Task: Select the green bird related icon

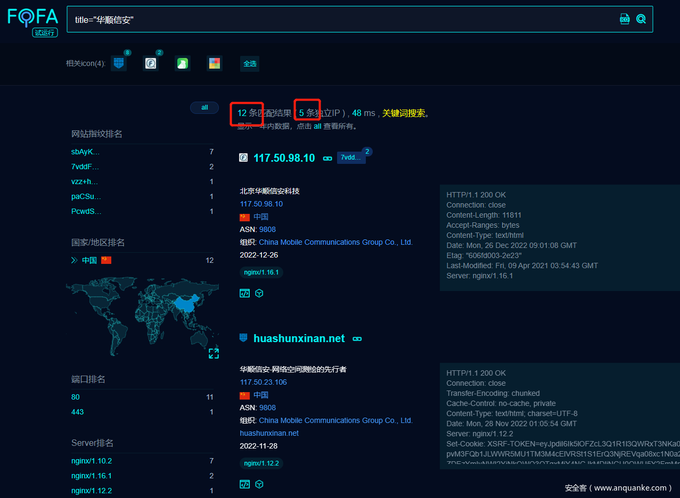Action: [183, 64]
